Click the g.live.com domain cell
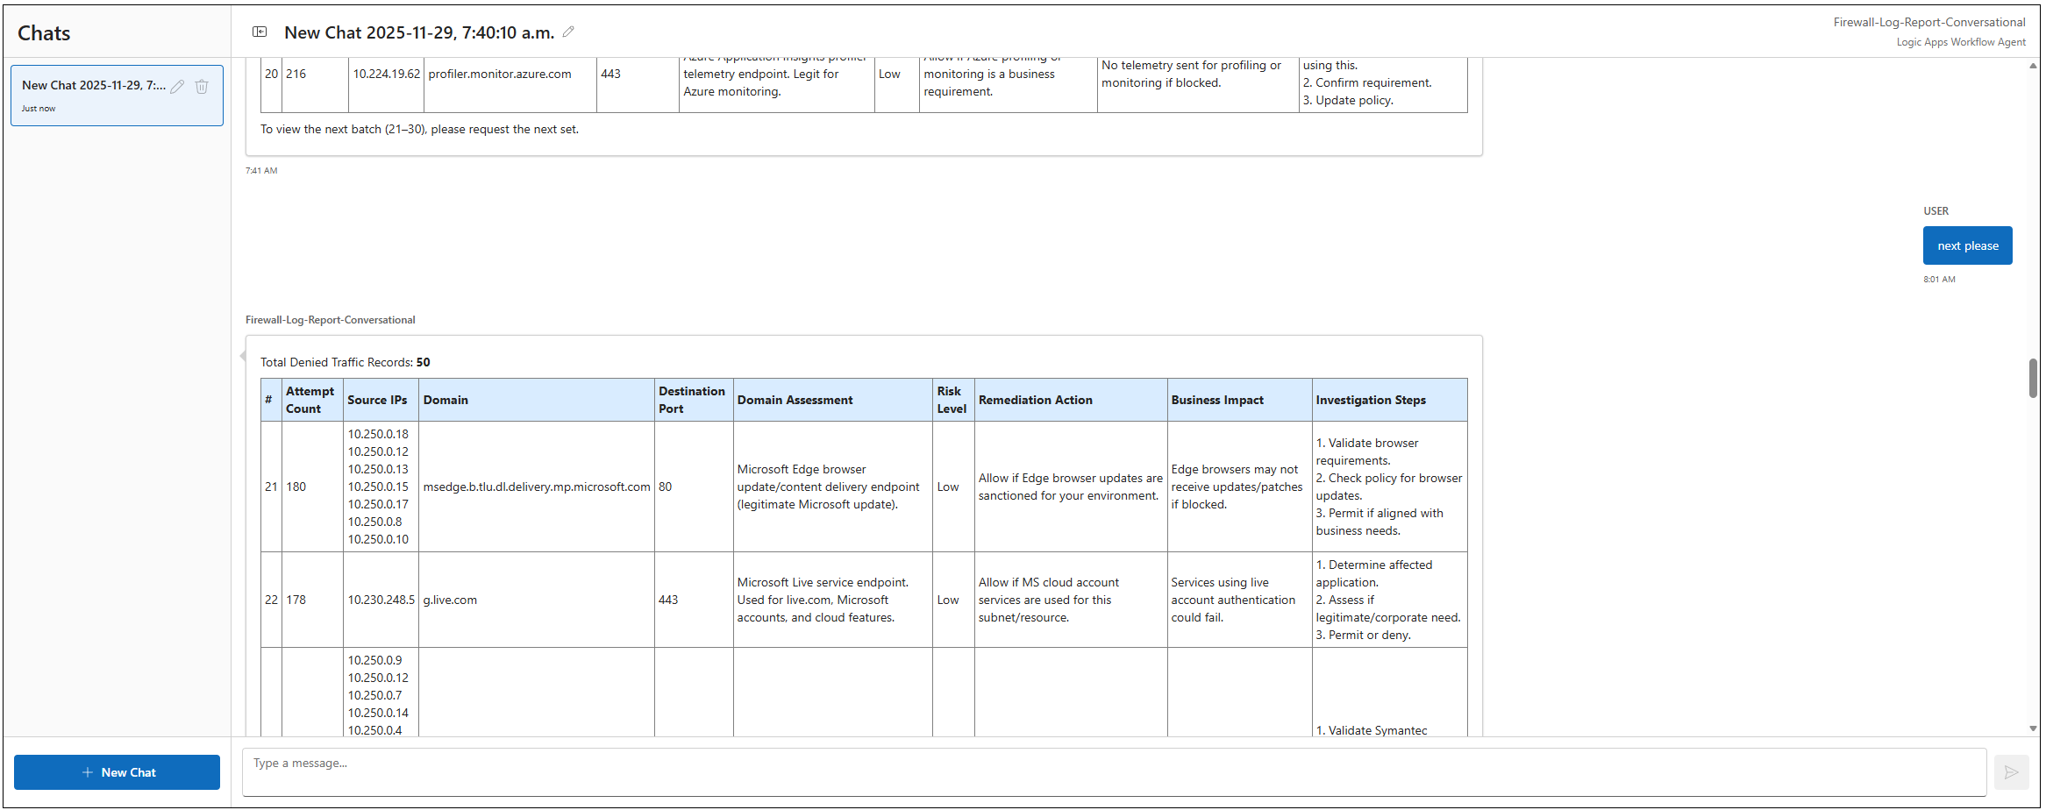The height and width of the screenshot is (810, 2046). [450, 600]
